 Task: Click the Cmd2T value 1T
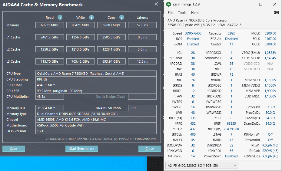click(231, 44)
